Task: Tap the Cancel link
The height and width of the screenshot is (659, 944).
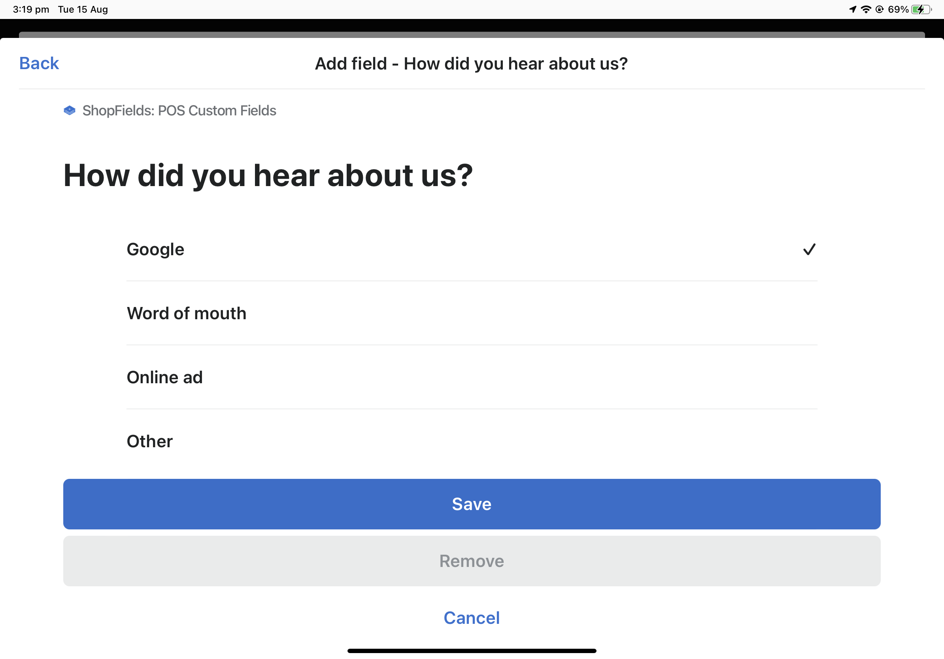Action: [x=472, y=618]
